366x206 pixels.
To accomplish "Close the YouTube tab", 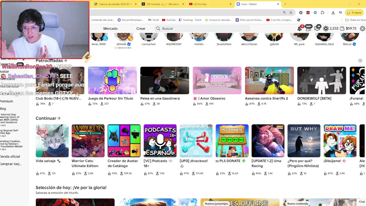I will 231,4.
